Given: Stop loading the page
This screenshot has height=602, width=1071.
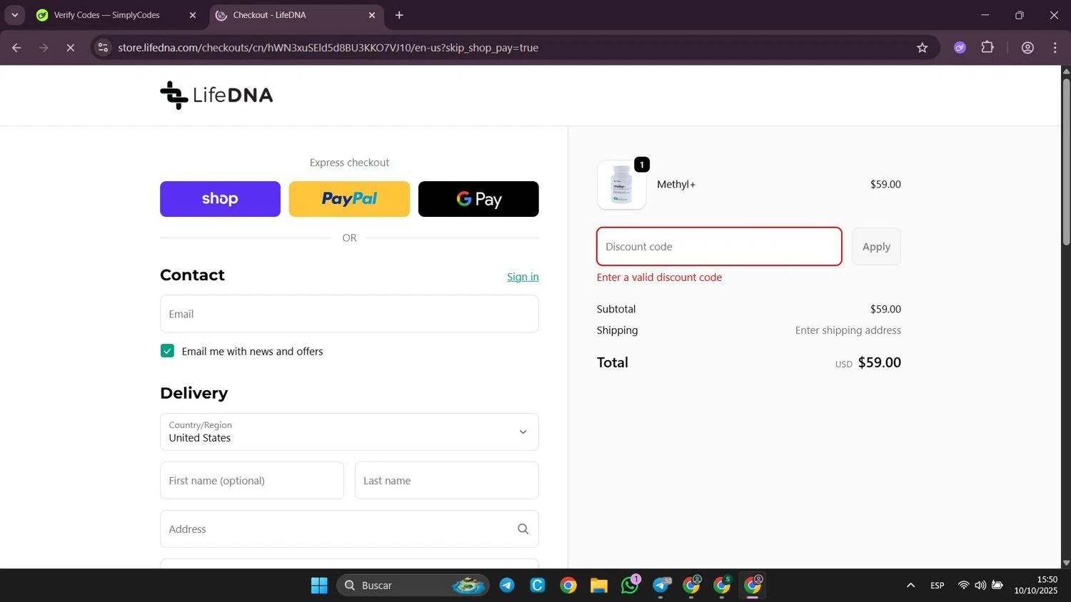Looking at the screenshot, I should tap(70, 48).
